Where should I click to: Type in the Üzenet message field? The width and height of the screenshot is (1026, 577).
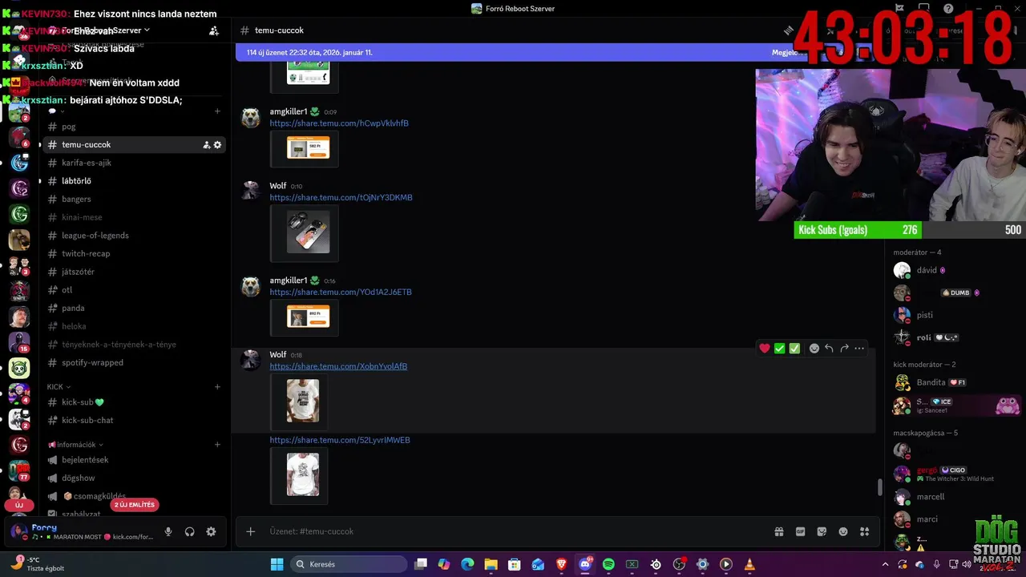tap(513, 531)
